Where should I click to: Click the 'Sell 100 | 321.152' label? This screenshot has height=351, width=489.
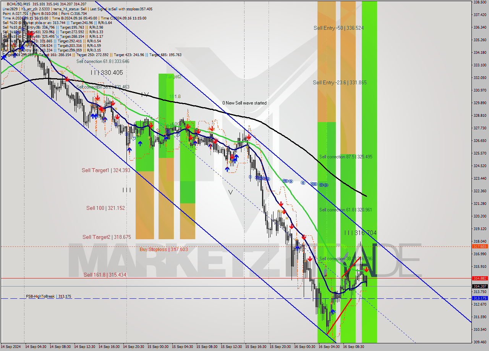tap(105, 208)
